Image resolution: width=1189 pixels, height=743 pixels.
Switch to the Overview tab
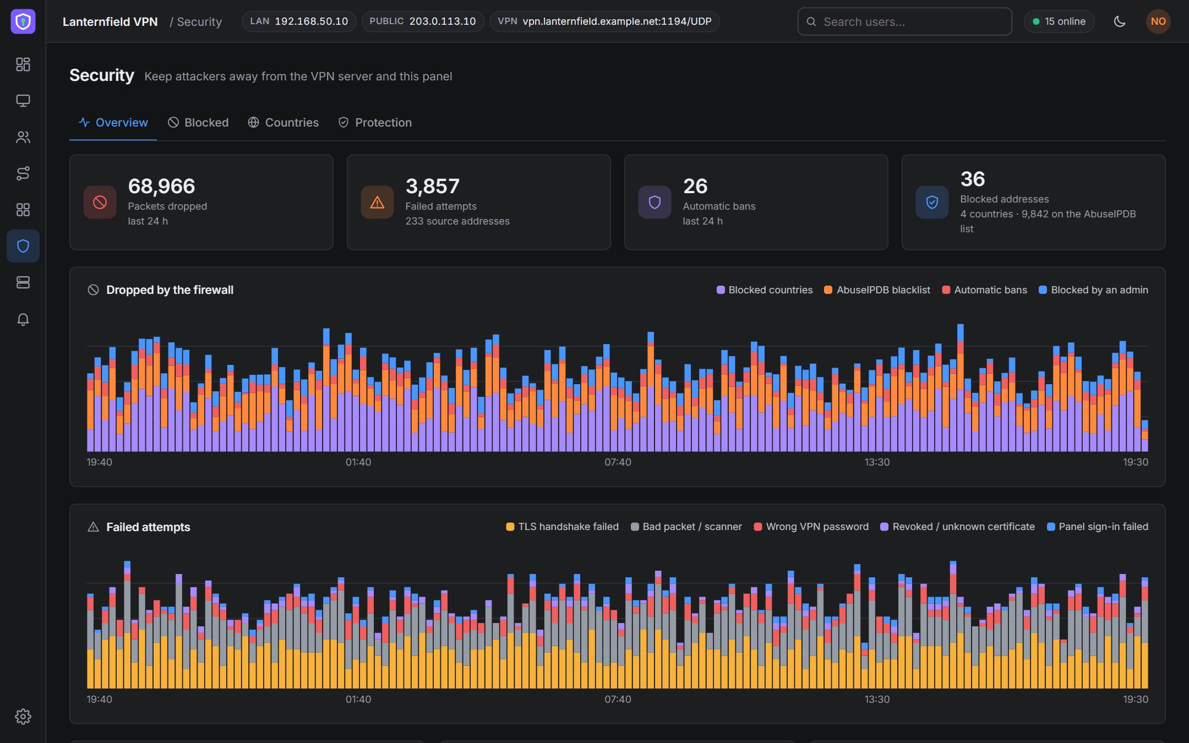(x=113, y=123)
